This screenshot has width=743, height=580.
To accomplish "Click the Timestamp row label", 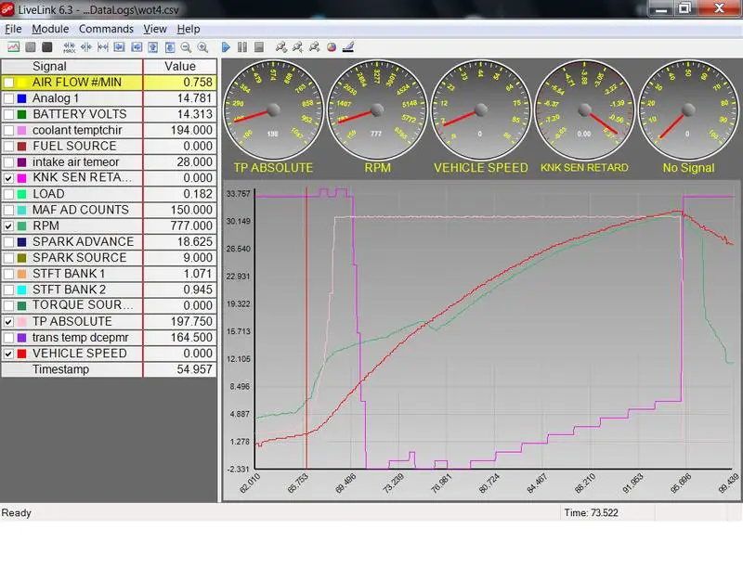I will 60,369.
